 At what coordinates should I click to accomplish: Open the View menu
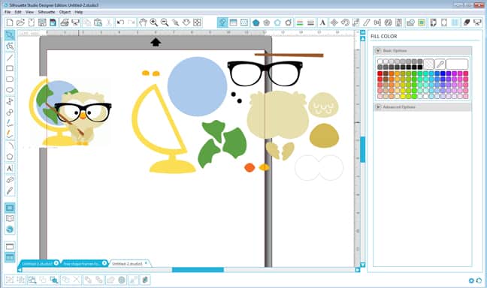pos(29,12)
